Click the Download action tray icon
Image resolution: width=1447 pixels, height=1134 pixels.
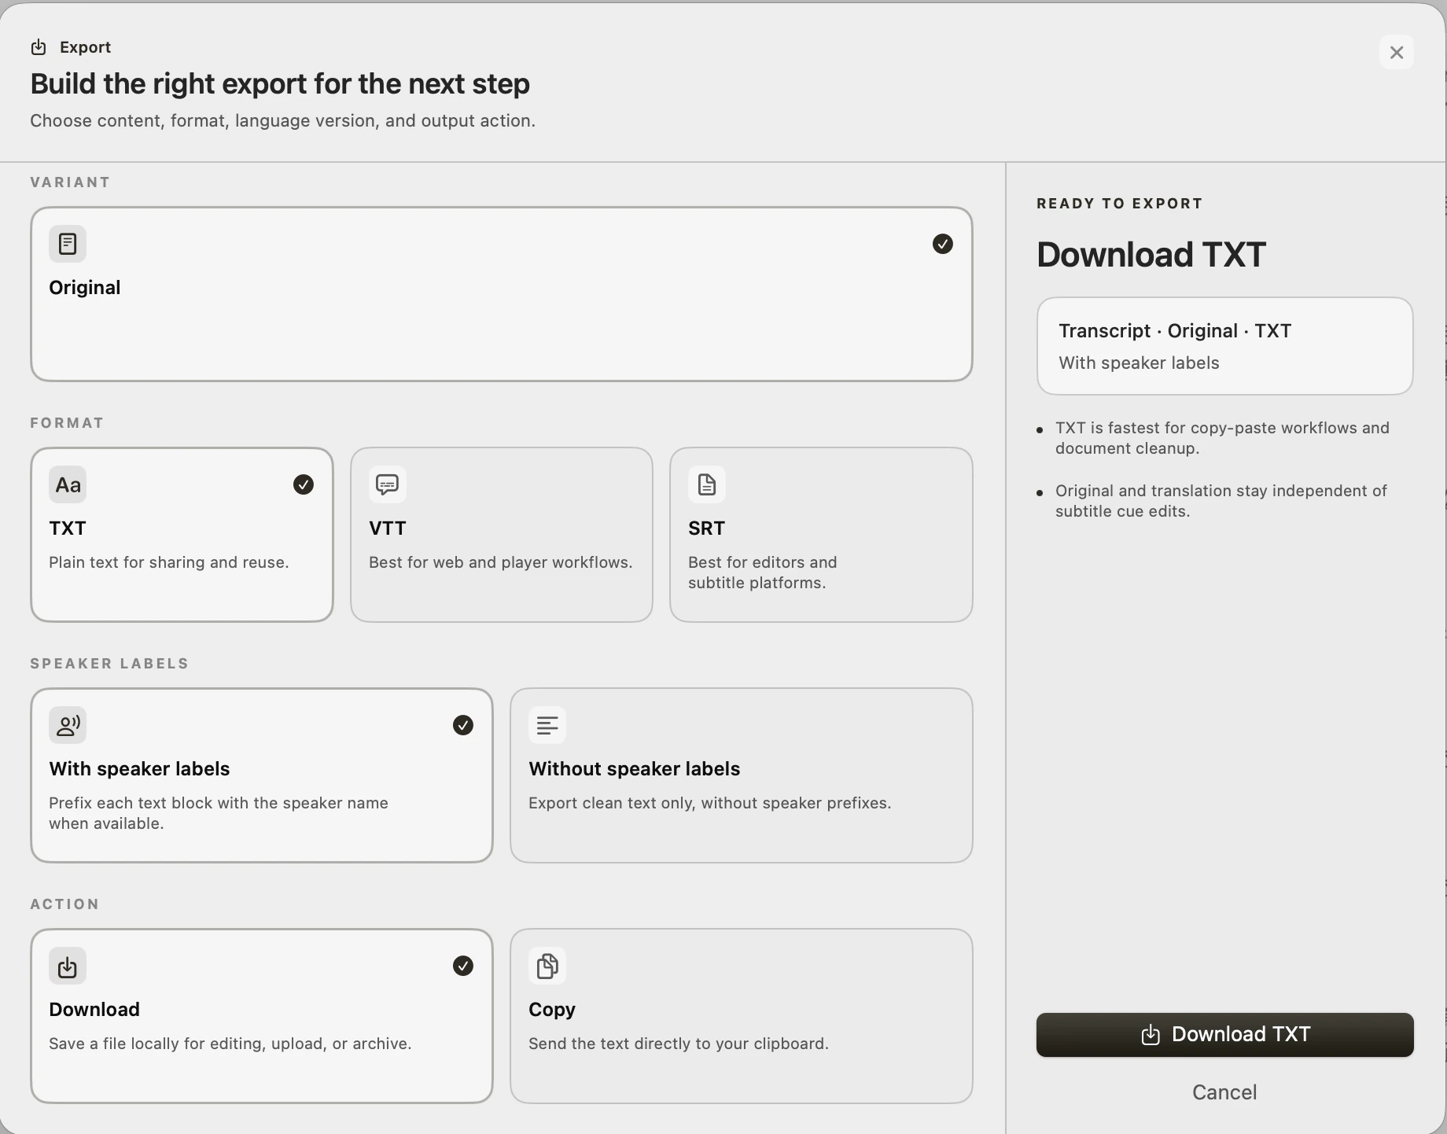coord(68,966)
